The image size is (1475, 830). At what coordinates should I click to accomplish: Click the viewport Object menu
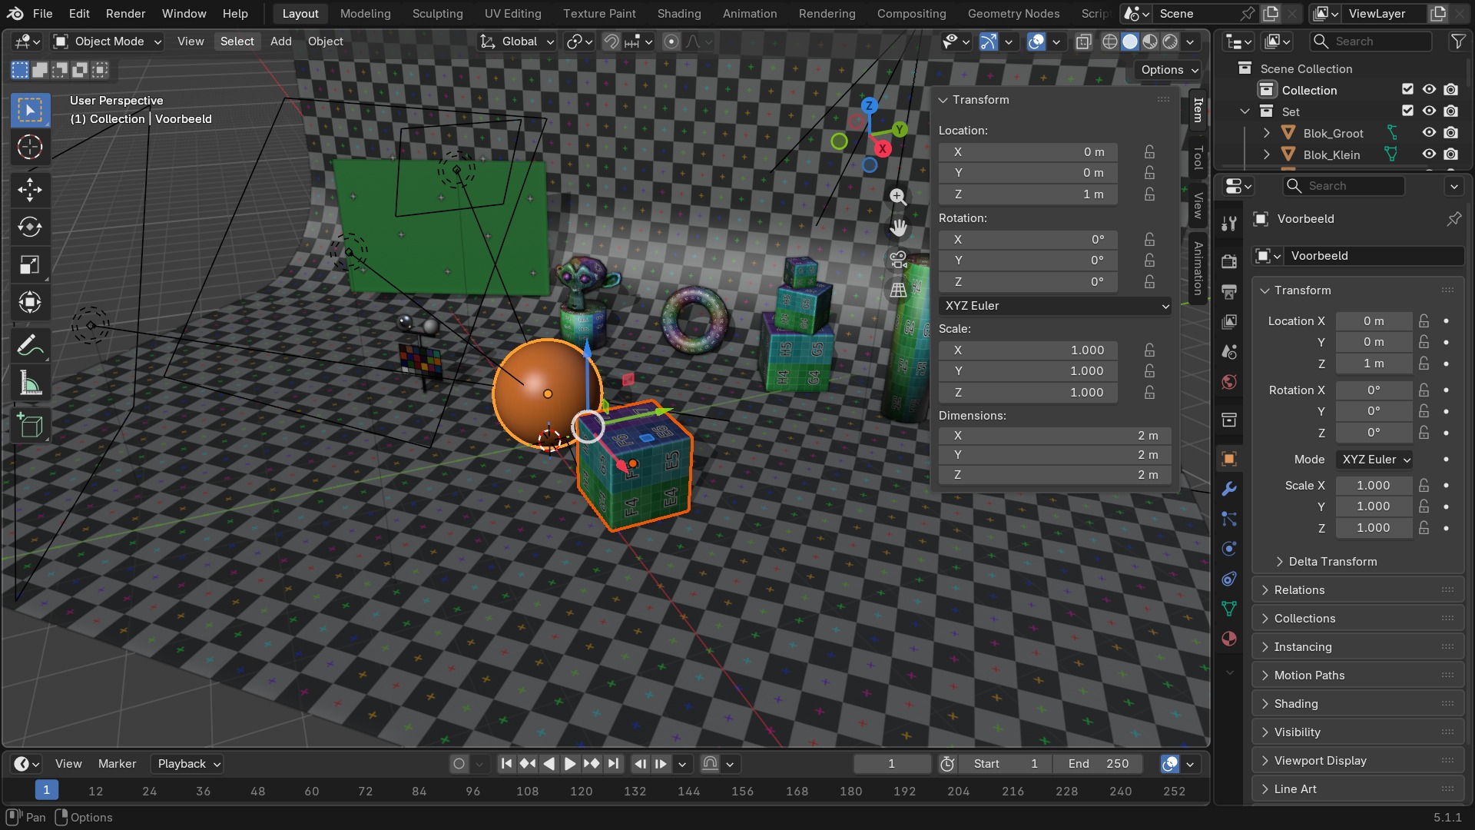(325, 41)
